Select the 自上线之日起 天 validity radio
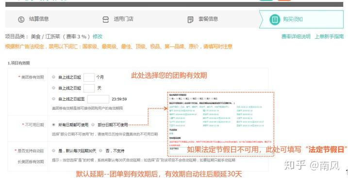348x180 pixels. point(53,88)
